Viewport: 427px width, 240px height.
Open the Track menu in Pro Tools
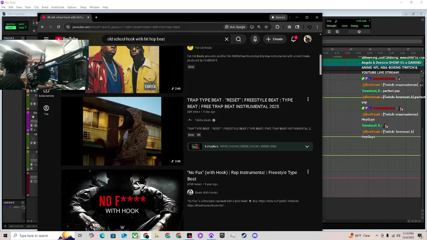click(28, 7)
